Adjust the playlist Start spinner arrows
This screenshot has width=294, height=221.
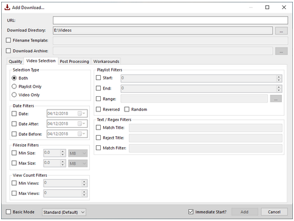tap(279, 78)
